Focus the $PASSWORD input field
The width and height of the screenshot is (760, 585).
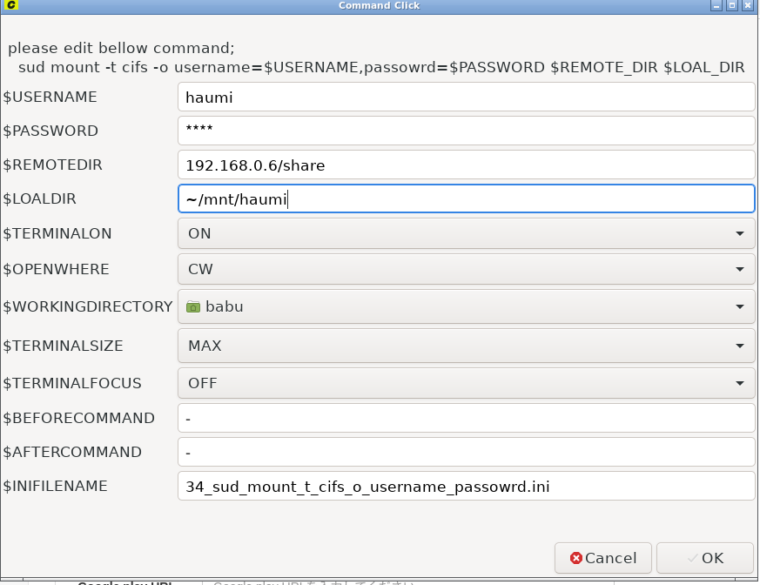click(x=466, y=131)
